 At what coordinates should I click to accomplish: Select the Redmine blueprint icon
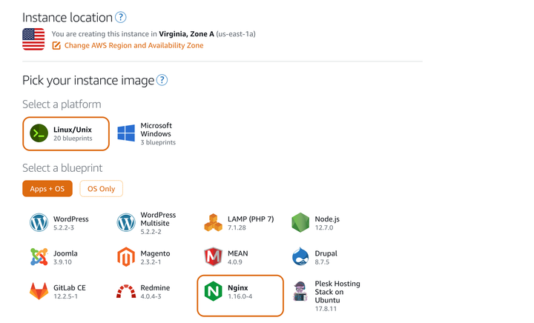pos(126,291)
